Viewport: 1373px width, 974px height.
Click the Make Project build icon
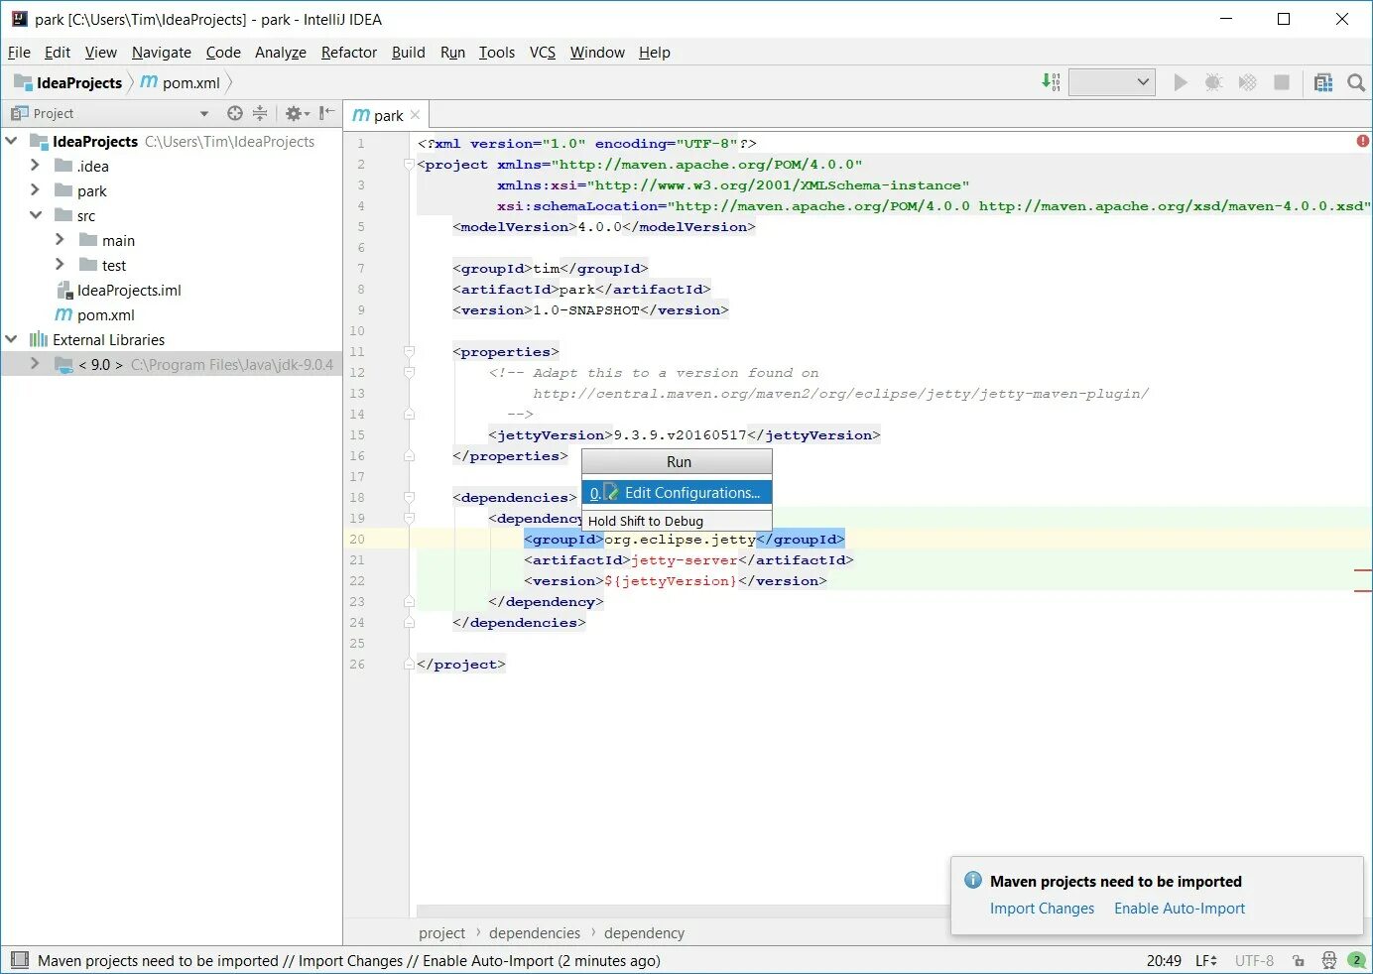1051,82
